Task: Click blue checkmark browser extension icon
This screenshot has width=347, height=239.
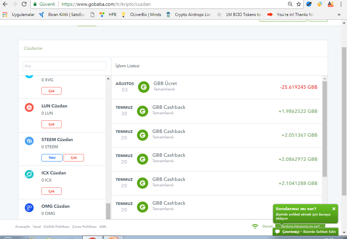Action: [x=309, y=4]
